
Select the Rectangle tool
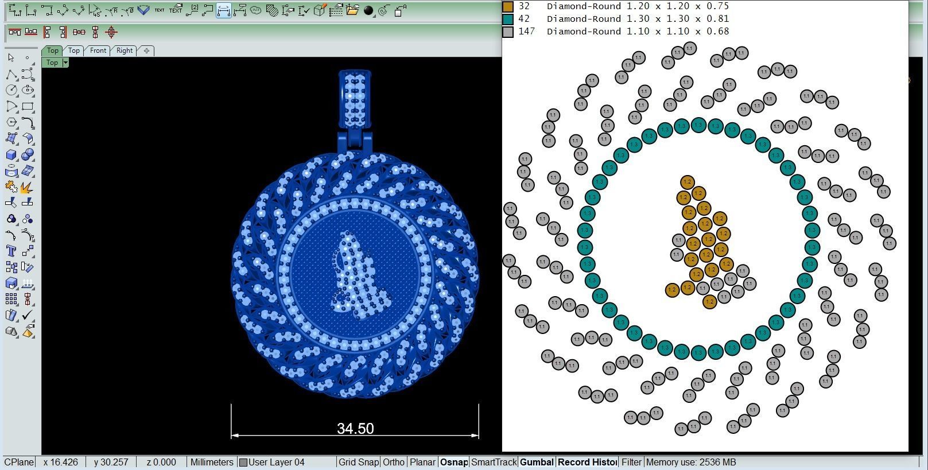28,106
